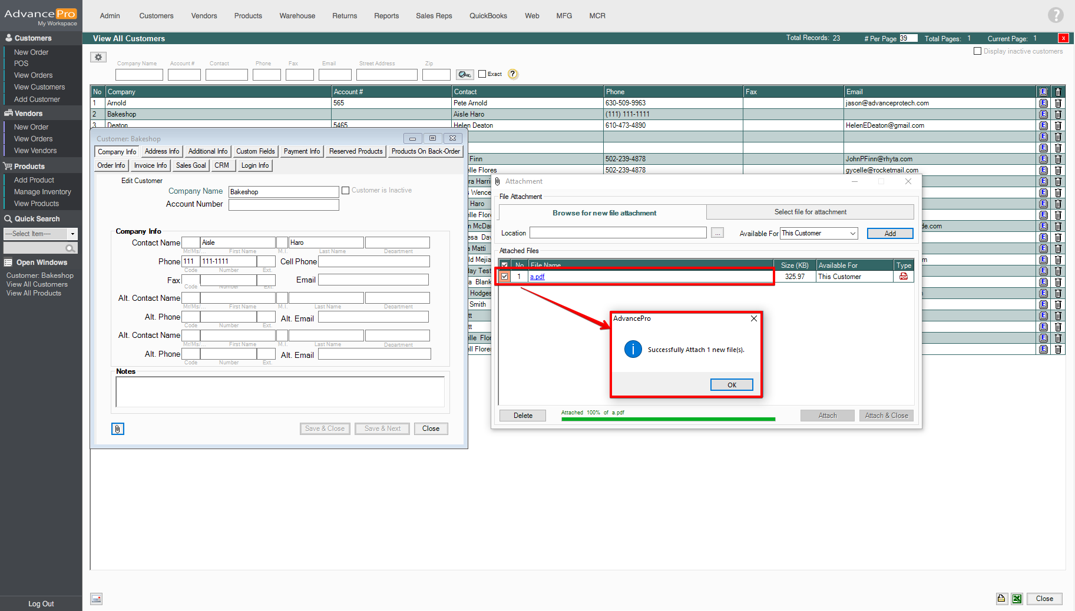Click into the Notes text area
The height and width of the screenshot is (611, 1075).
[x=280, y=391]
